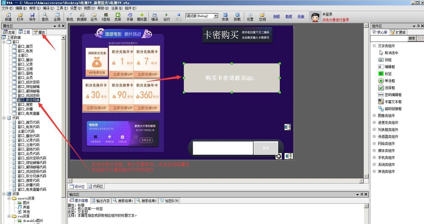Click the user avatar to log in

pyautogui.click(x=315, y=17)
